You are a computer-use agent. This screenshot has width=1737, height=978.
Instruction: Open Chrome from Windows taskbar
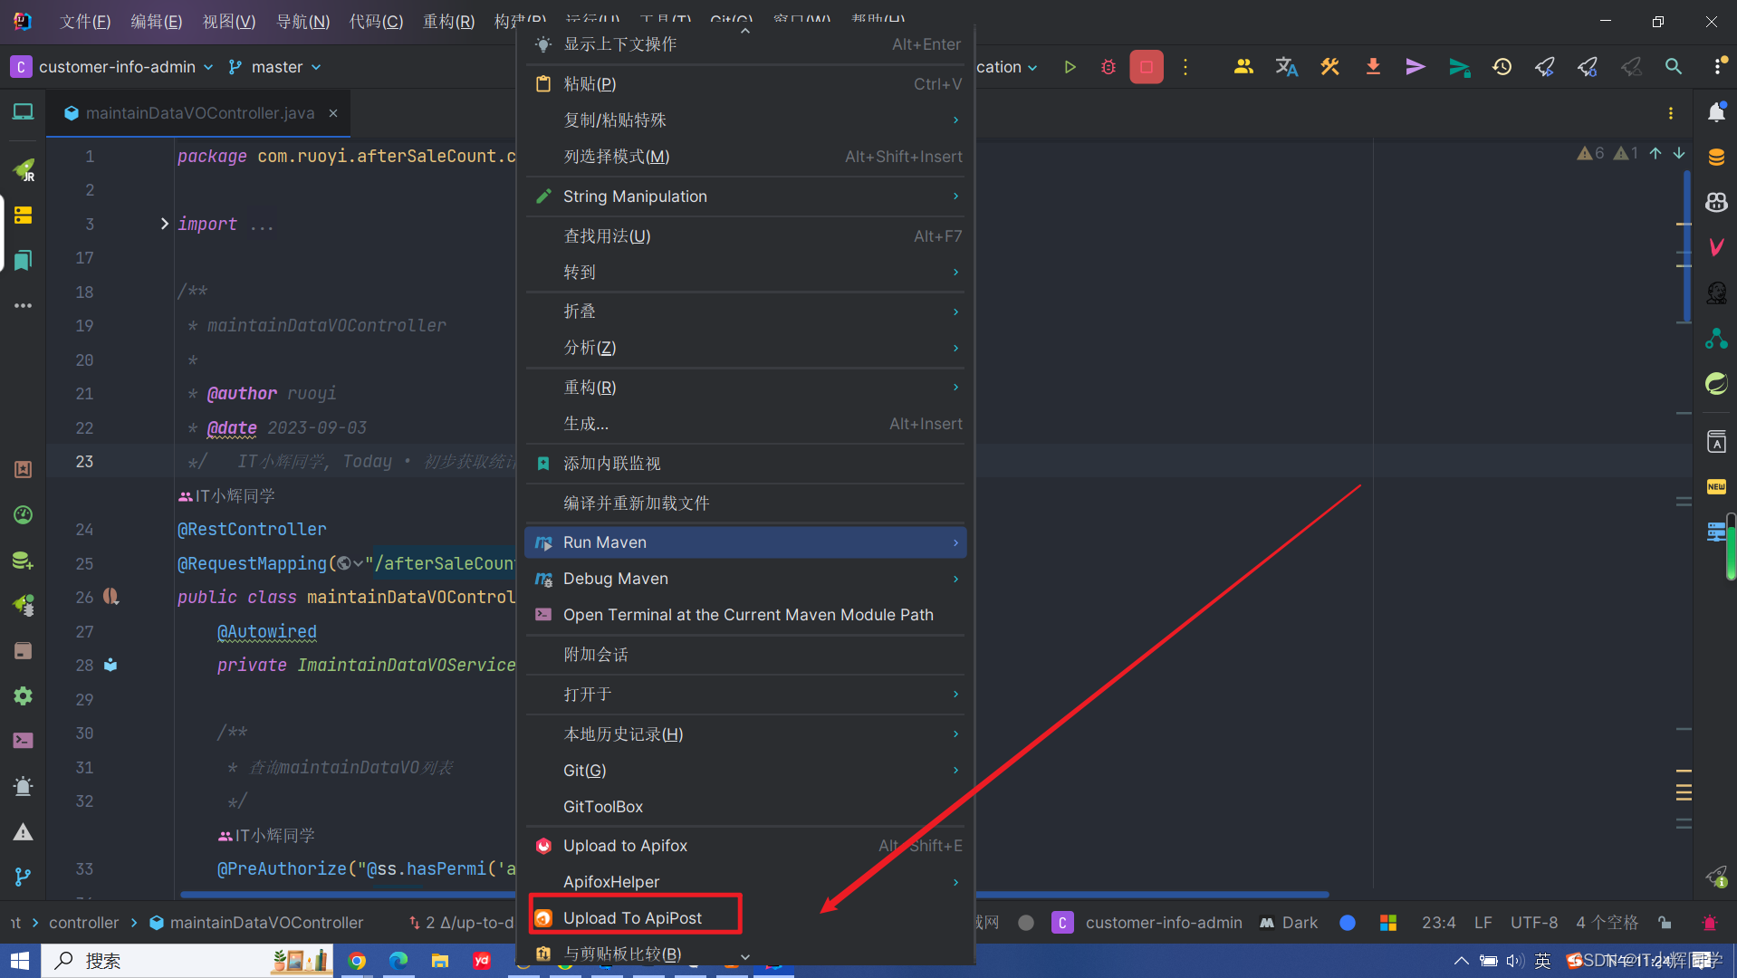point(357,961)
